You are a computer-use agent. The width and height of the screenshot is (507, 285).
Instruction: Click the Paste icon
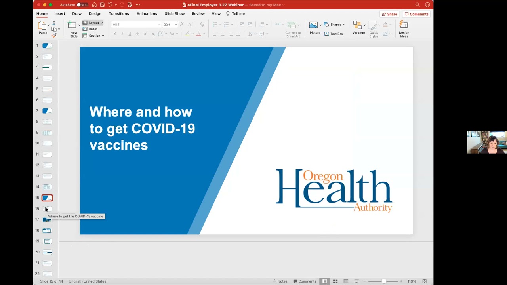42,26
